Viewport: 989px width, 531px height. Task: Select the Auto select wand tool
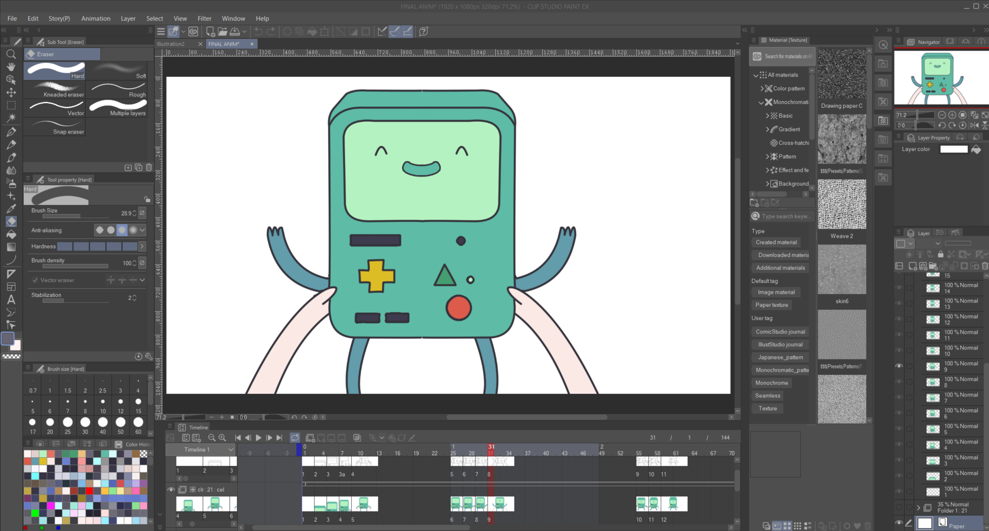[11, 118]
